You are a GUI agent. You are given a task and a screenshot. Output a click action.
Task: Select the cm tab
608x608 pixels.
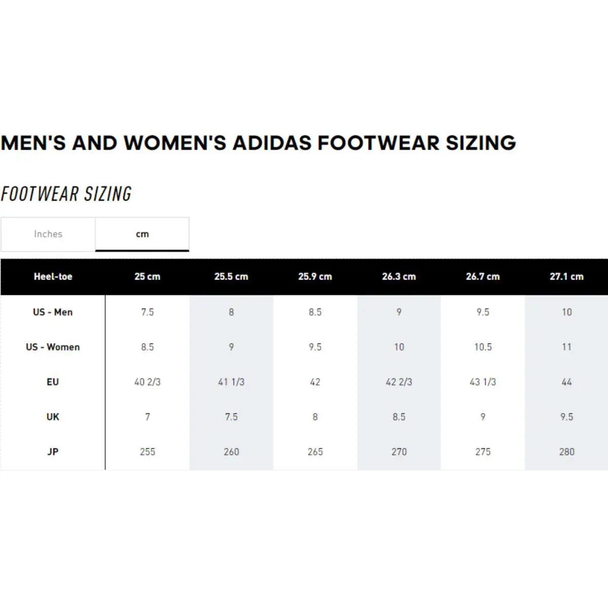pyautogui.click(x=142, y=234)
